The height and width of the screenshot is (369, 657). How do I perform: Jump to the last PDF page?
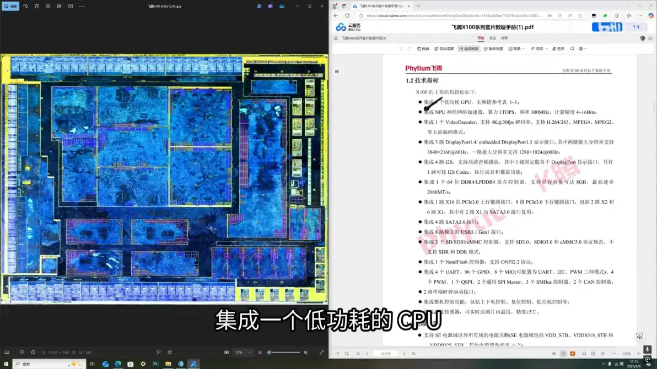413,354
